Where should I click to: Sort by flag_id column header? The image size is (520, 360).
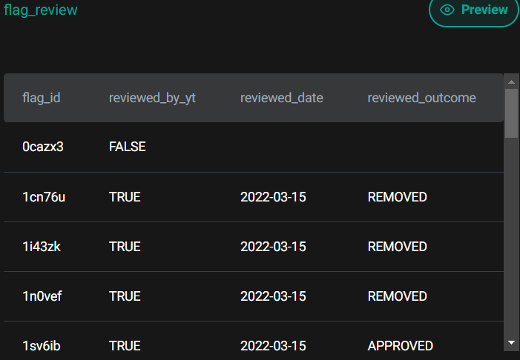tap(42, 98)
